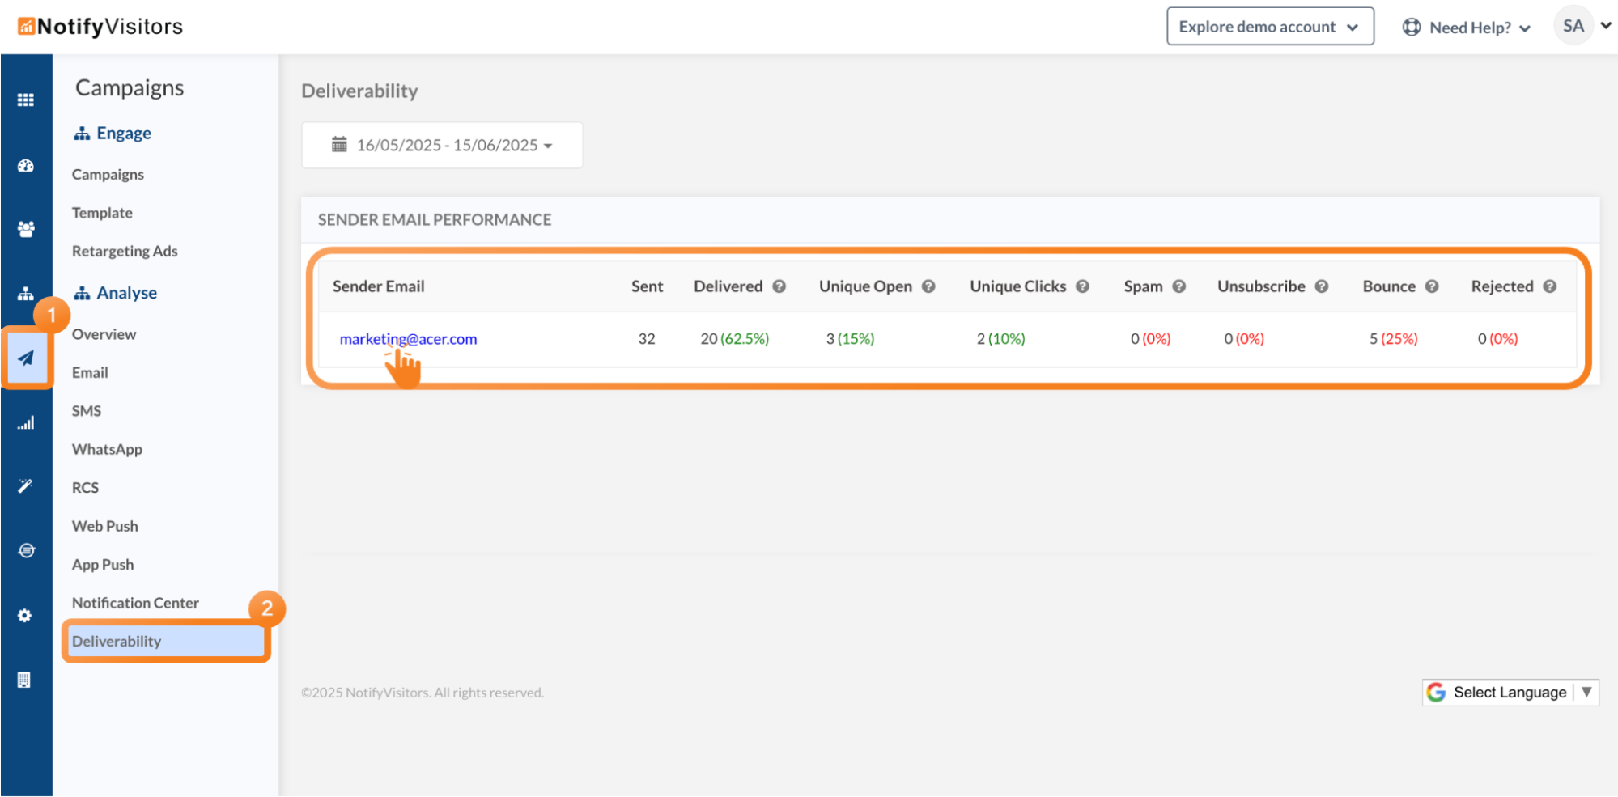Open the Engage section heading
Screen dimensions: 1618x797
[113, 133]
